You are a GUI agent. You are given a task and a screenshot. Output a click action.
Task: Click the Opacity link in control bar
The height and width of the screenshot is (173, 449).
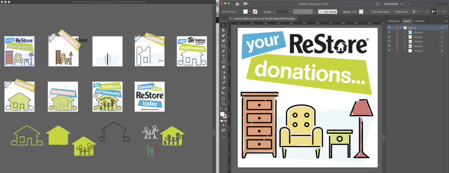(x=347, y=11)
